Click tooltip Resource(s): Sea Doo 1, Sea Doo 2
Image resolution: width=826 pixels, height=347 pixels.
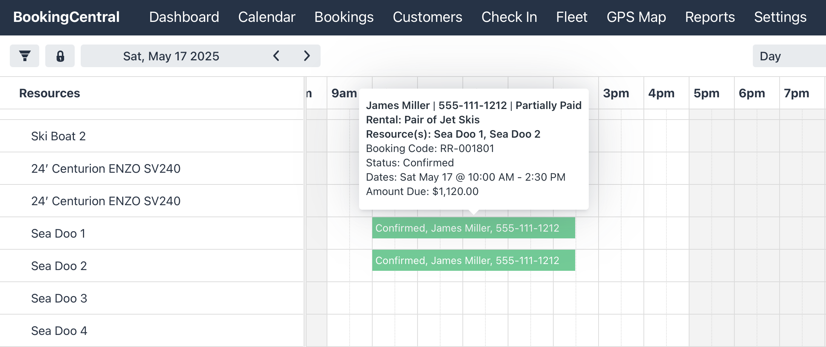point(453,134)
